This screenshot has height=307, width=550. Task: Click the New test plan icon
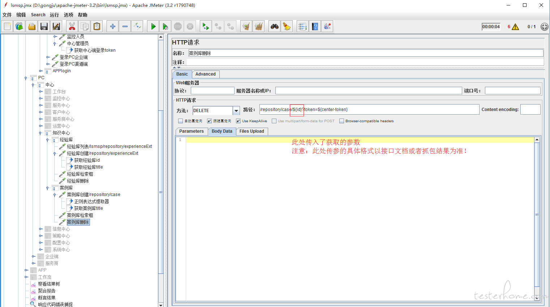point(7,26)
